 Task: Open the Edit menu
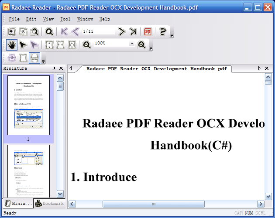tap(31, 19)
